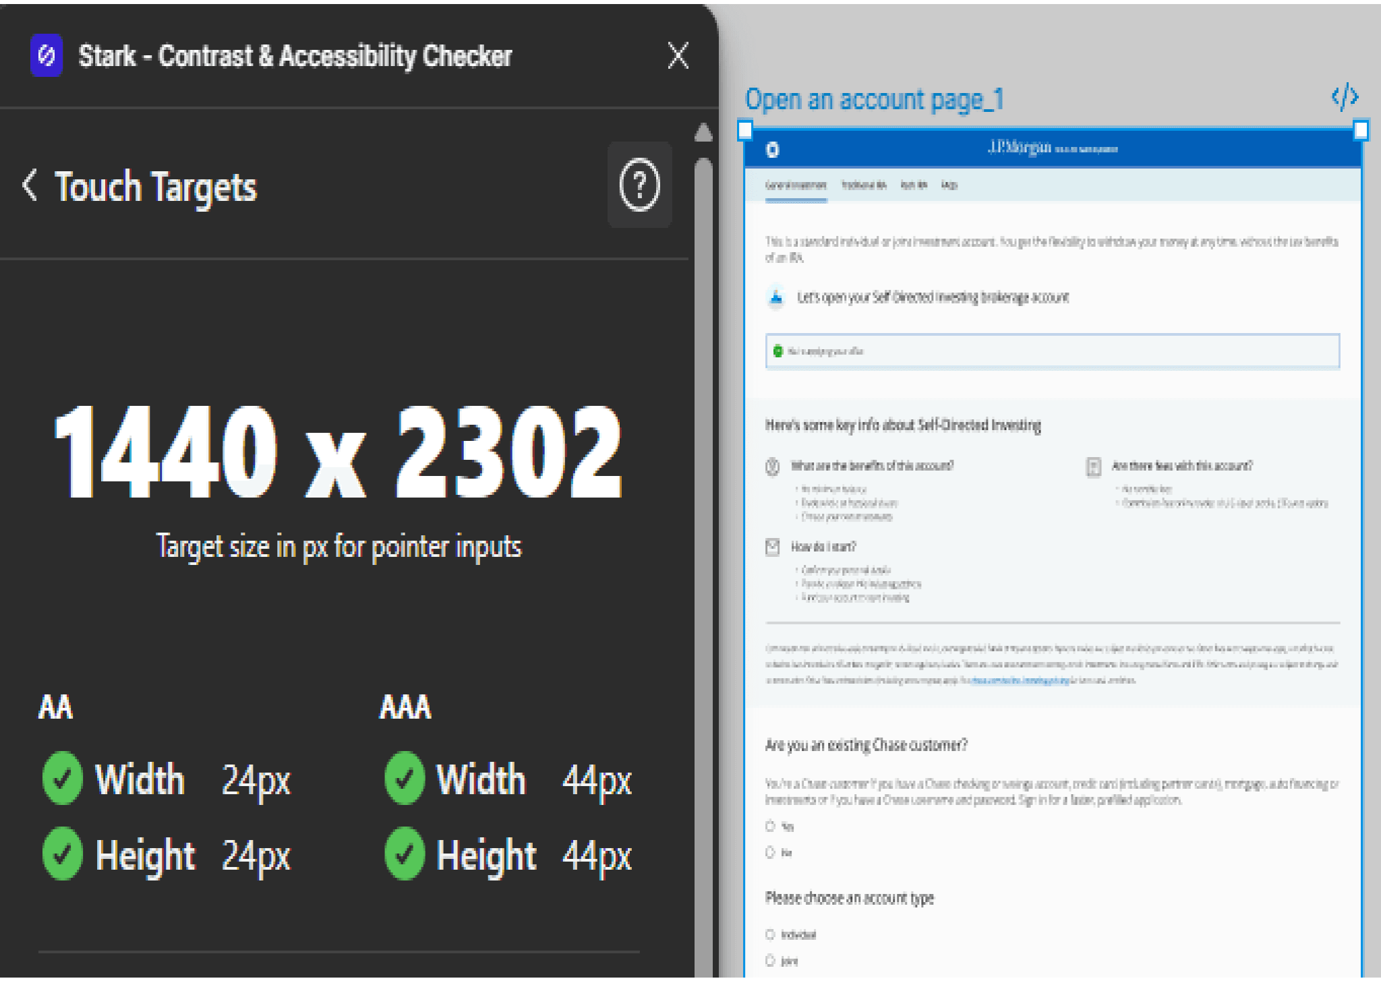Click the green checkmark beside AAA Height
The image size is (1381, 987).
(x=405, y=854)
